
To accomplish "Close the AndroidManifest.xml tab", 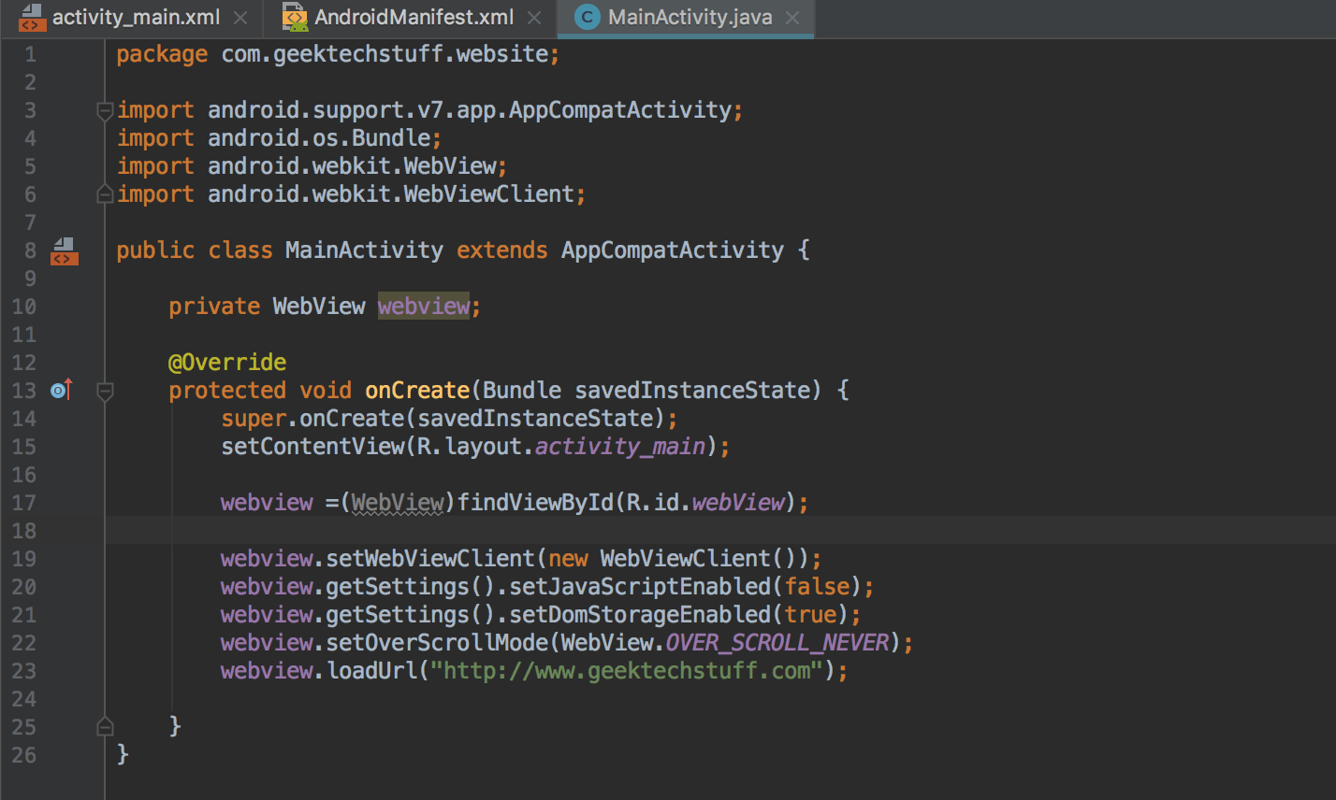I will tap(534, 18).
